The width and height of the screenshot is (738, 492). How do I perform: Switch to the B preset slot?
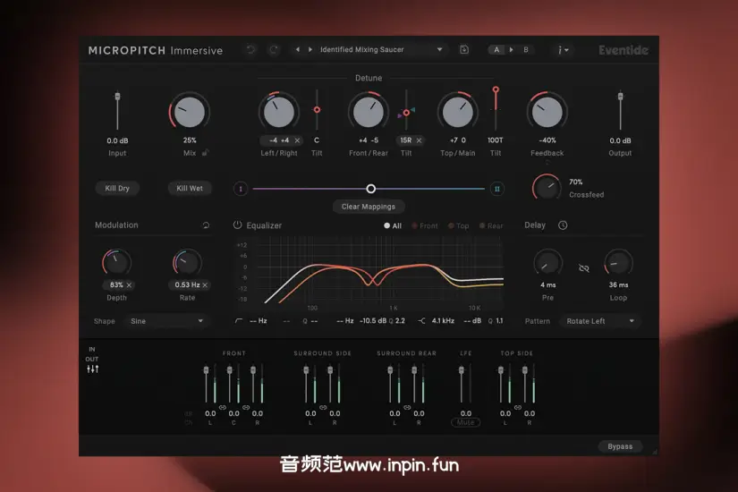[x=526, y=50]
